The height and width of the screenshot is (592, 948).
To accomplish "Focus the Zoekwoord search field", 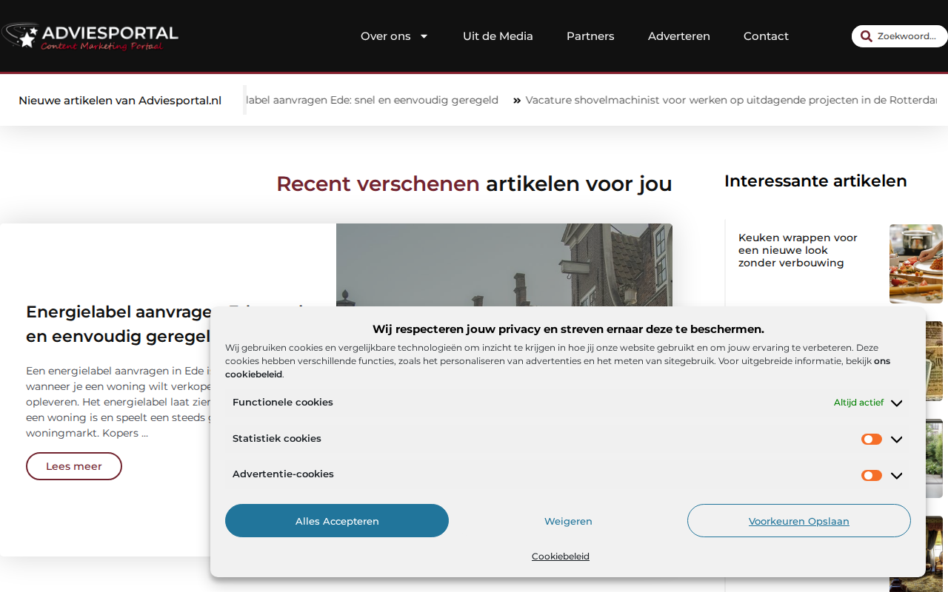I will (x=907, y=36).
